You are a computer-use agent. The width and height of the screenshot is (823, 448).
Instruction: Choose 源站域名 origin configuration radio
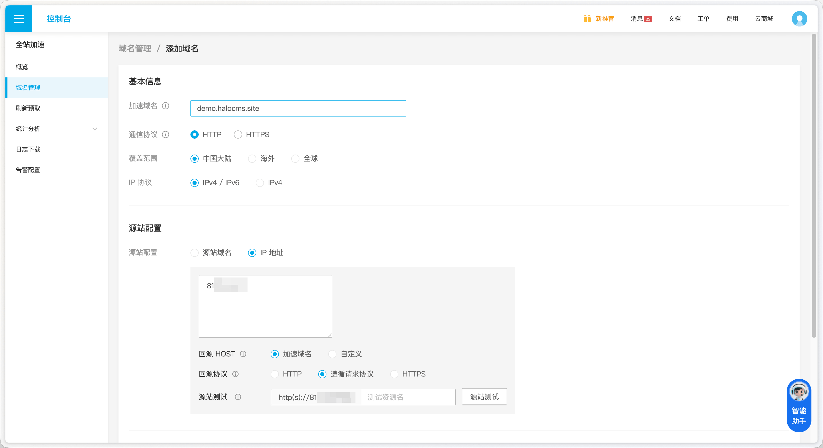coord(195,253)
